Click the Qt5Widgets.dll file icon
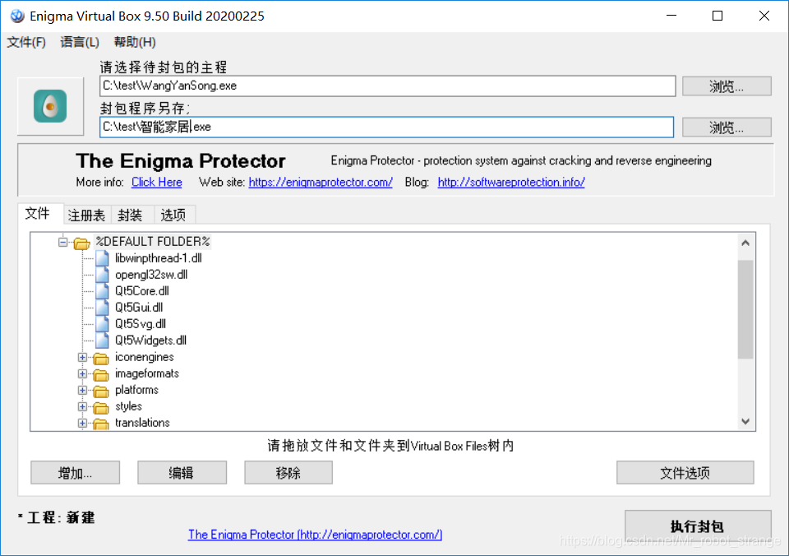Viewport: 789px width, 556px height. click(x=102, y=341)
